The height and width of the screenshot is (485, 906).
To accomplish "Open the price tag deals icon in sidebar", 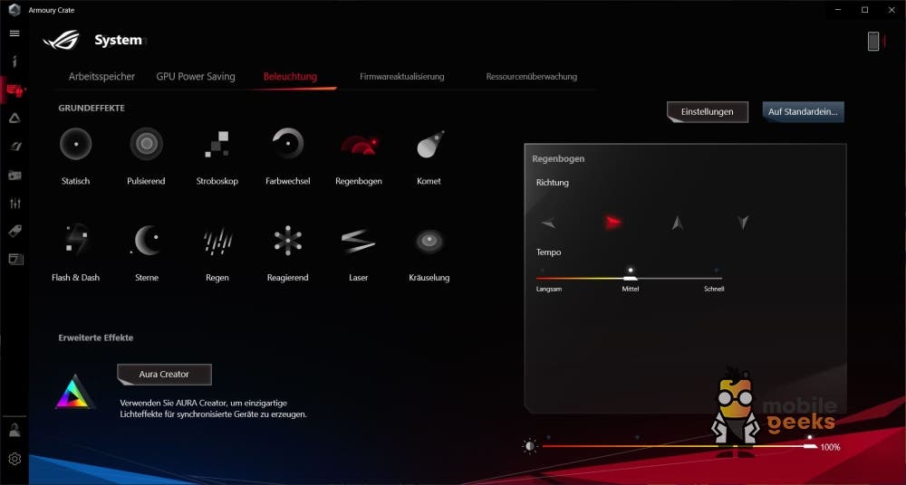I will point(15,232).
